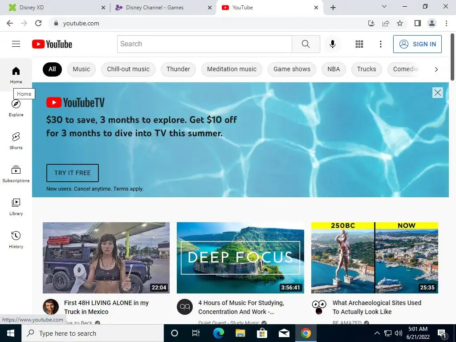Select the Chill-out music chip
Screen dimensions: 456x342
pos(128,69)
